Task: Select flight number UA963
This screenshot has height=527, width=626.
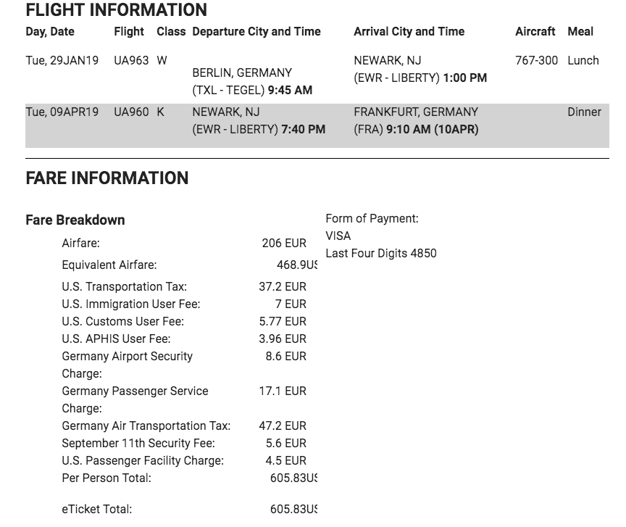Action: pyautogui.click(x=131, y=61)
